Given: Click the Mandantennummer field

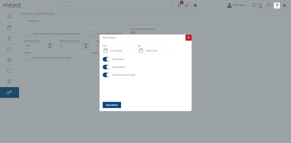Looking at the screenshot, I should click(71, 46).
